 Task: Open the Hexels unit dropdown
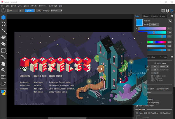click(x=164, y=66)
